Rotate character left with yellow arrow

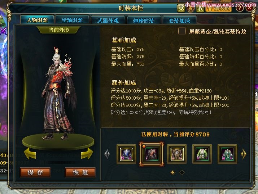[x=30, y=153]
